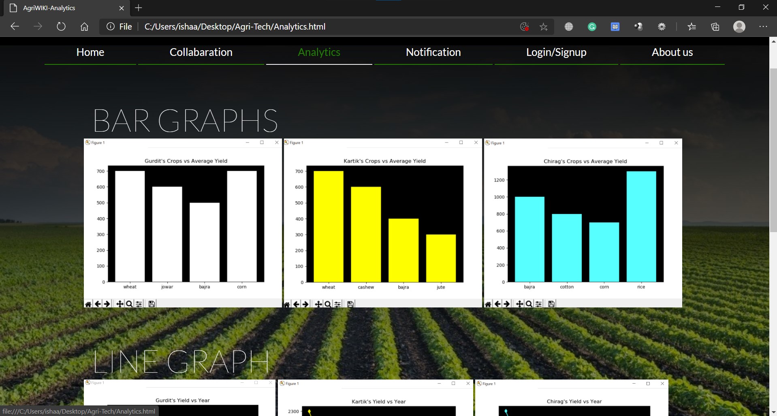Open the Login/Signup page
Image resolution: width=777 pixels, height=416 pixels.
pyautogui.click(x=556, y=52)
